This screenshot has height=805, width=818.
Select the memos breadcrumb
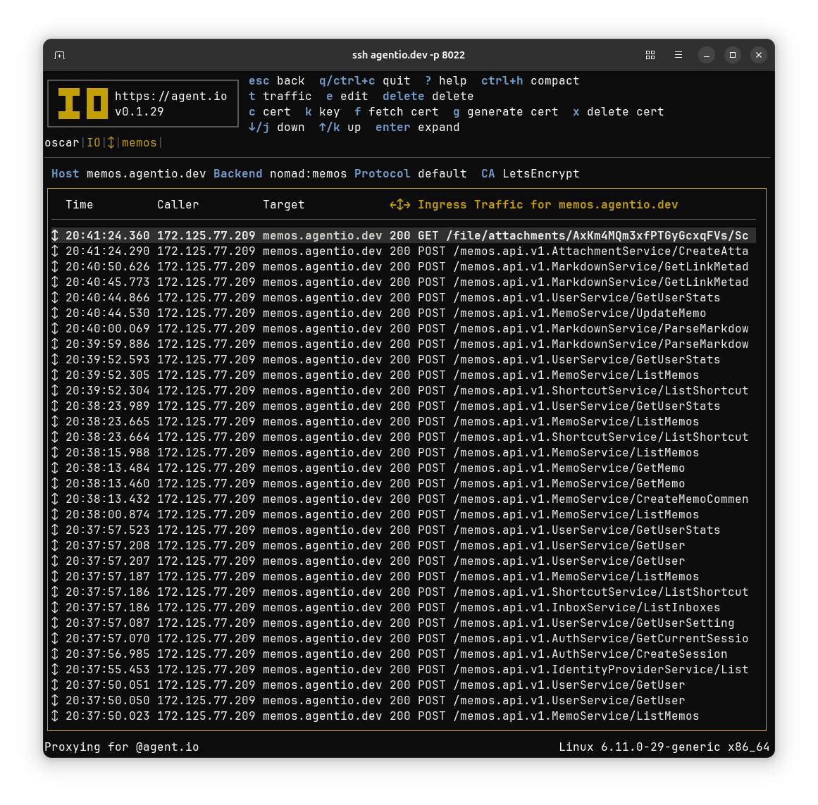140,143
